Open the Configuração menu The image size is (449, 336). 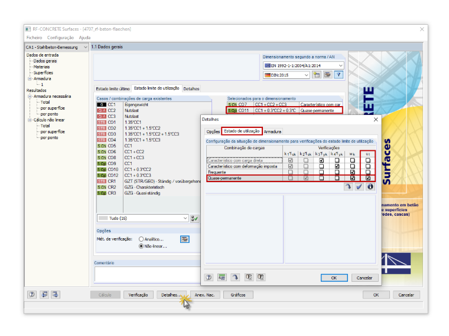click(x=60, y=38)
